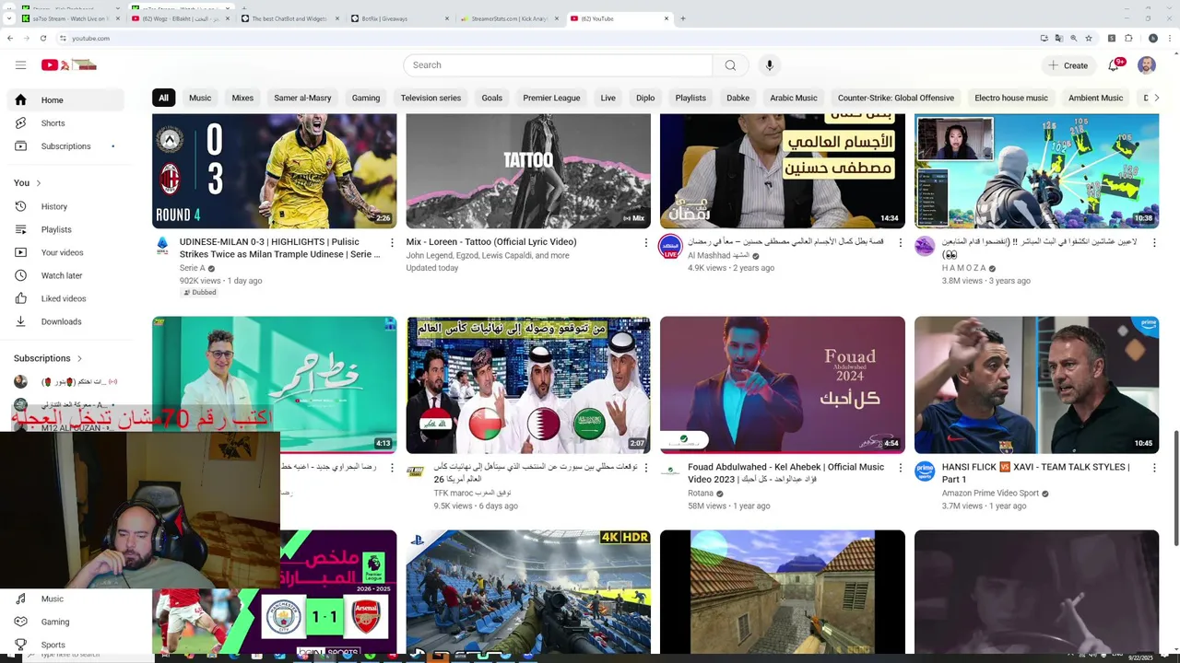Open Amazon Prime Video Sport channel name
Image resolution: width=1180 pixels, height=663 pixels.
[x=990, y=494]
